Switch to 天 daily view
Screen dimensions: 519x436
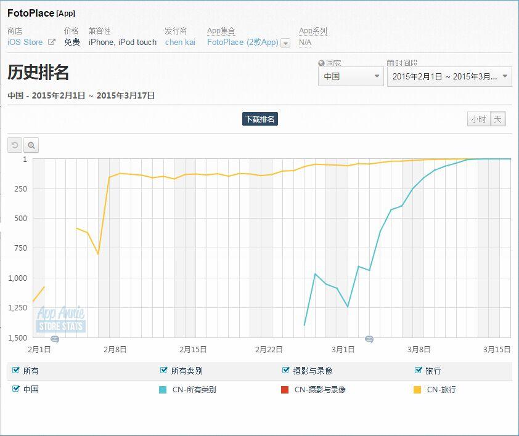[497, 119]
